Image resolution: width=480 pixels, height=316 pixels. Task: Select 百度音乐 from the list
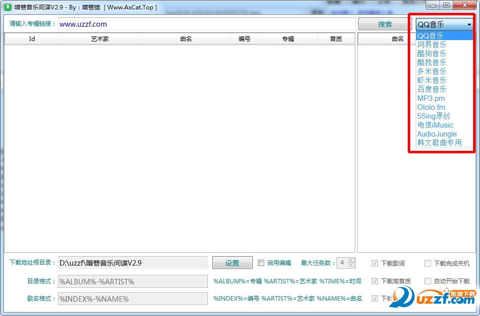point(444,89)
